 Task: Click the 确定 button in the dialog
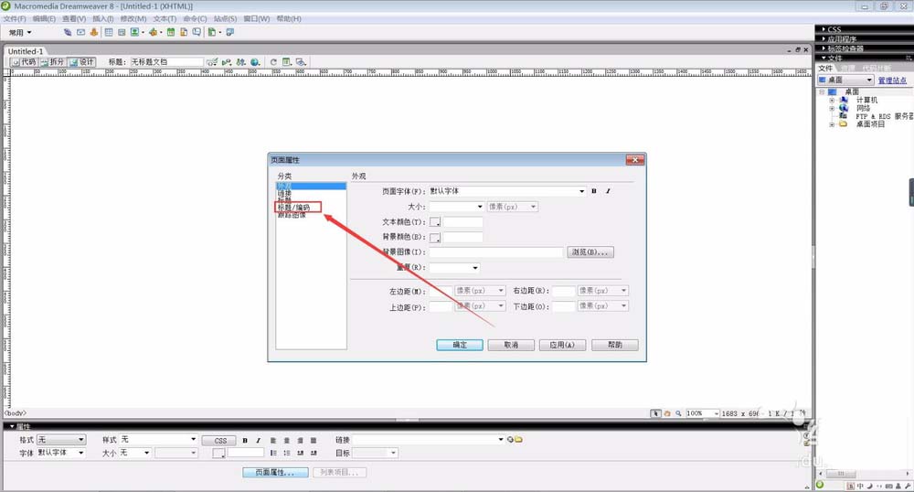click(x=460, y=345)
